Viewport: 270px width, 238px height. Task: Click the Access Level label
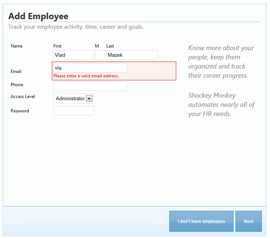pyautogui.click(x=23, y=97)
